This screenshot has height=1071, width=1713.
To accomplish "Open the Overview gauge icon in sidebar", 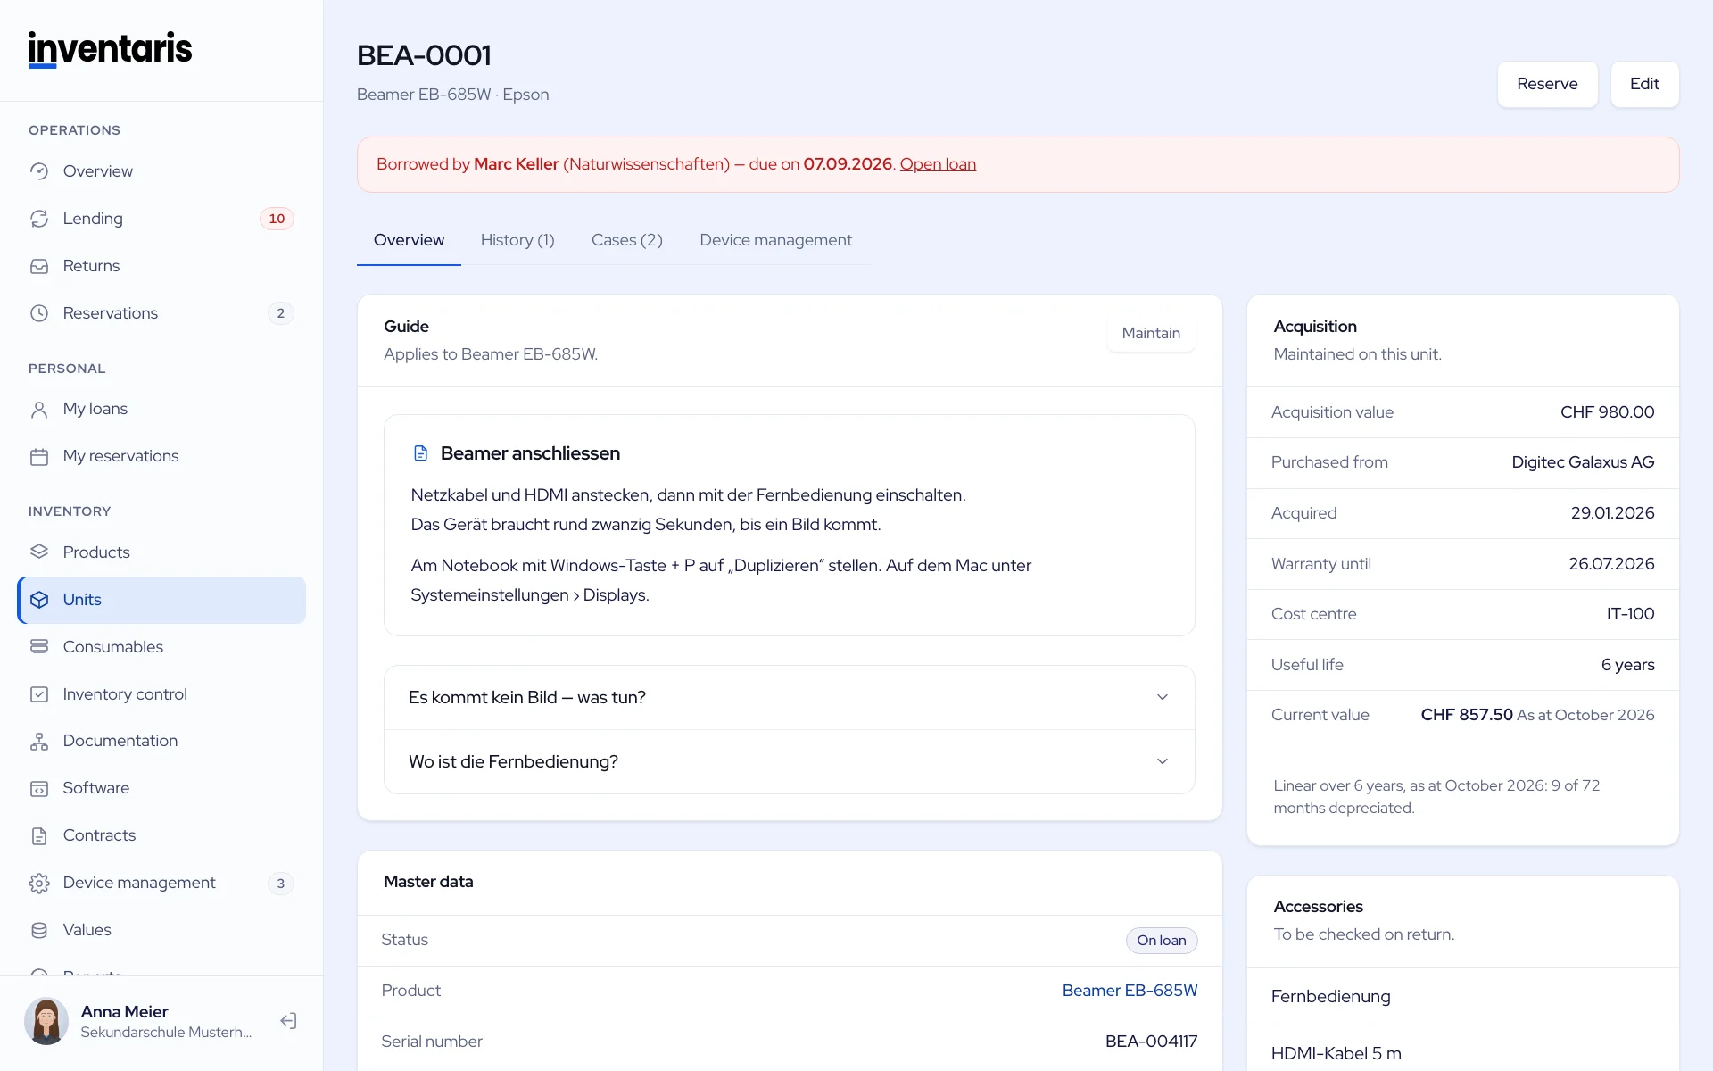I will tap(39, 171).
